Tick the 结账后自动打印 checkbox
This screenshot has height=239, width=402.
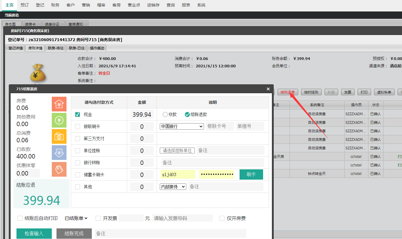click(20, 218)
